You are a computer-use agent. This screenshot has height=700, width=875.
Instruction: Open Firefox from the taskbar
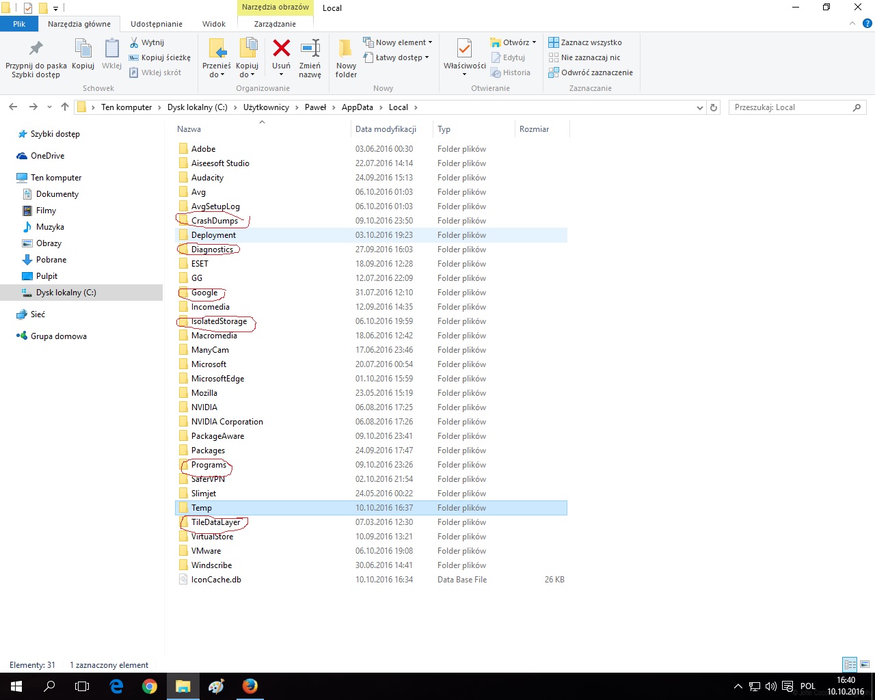[250, 686]
